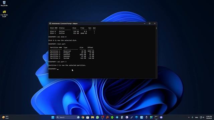Open the blue round Telegram-style taskbar icon
The image size is (214, 120).
pyautogui.click(x=117, y=117)
